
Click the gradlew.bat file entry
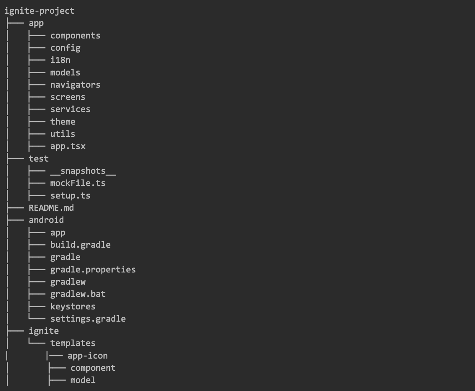(78, 294)
